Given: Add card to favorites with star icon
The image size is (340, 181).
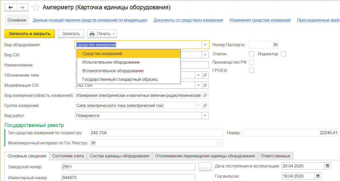Looking at the screenshot, I should [37, 7].
